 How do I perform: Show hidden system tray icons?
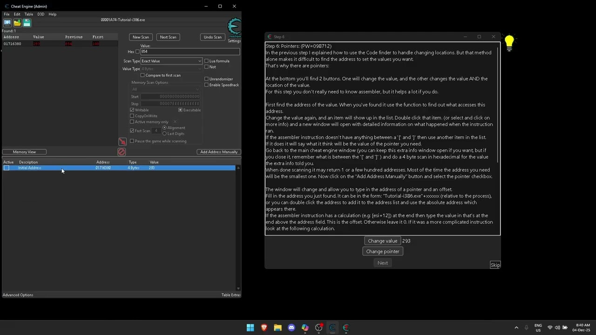(516, 328)
